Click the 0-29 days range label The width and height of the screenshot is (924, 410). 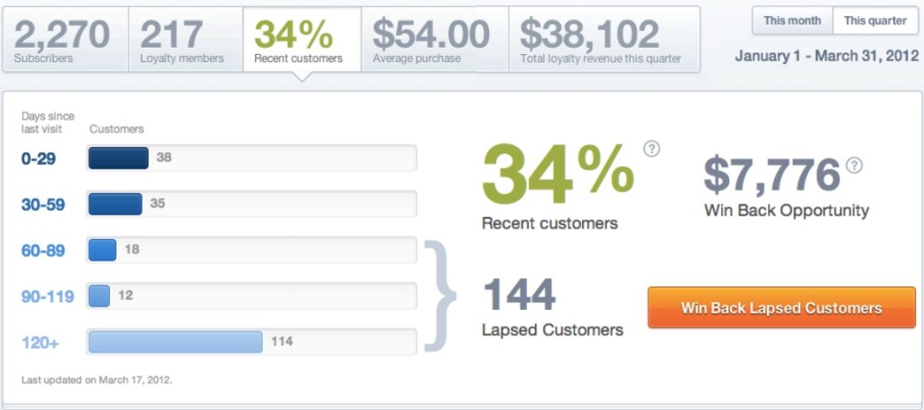click(39, 159)
